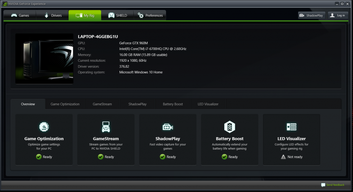The height and width of the screenshot is (192, 353).
Task: Click the speech bubble feedback icon
Action: click(323, 185)
